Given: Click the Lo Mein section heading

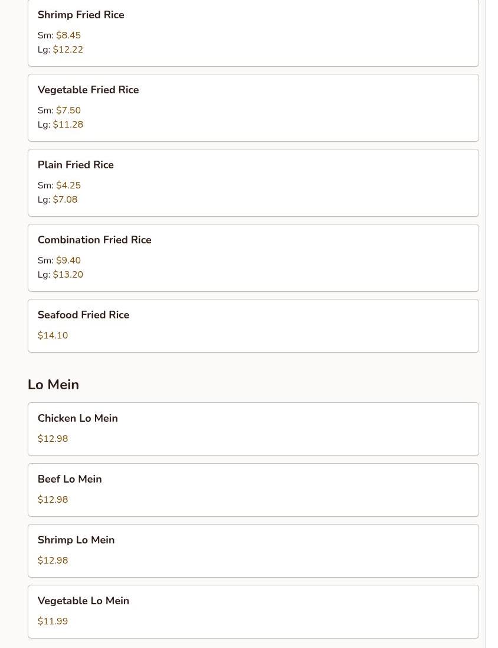Looking at the screenshot, I should (53, 385).
